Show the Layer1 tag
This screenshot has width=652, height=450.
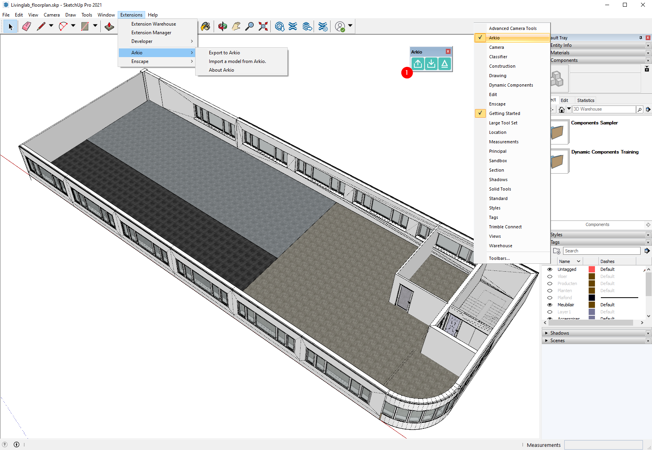pos(550,312)
